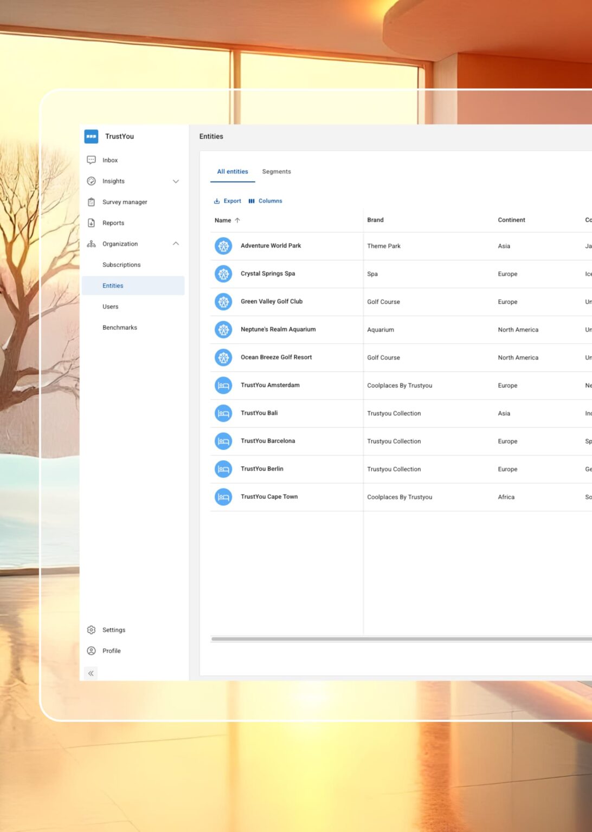Open the TrustYou Cape Town entity row
Image resolution: width=592 pixels, height=832 pixels.
[269, 497]
